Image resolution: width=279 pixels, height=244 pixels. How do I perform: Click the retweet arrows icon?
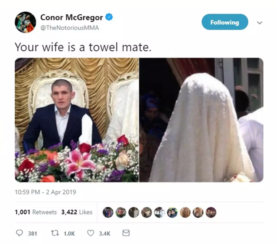click(55, 233)
